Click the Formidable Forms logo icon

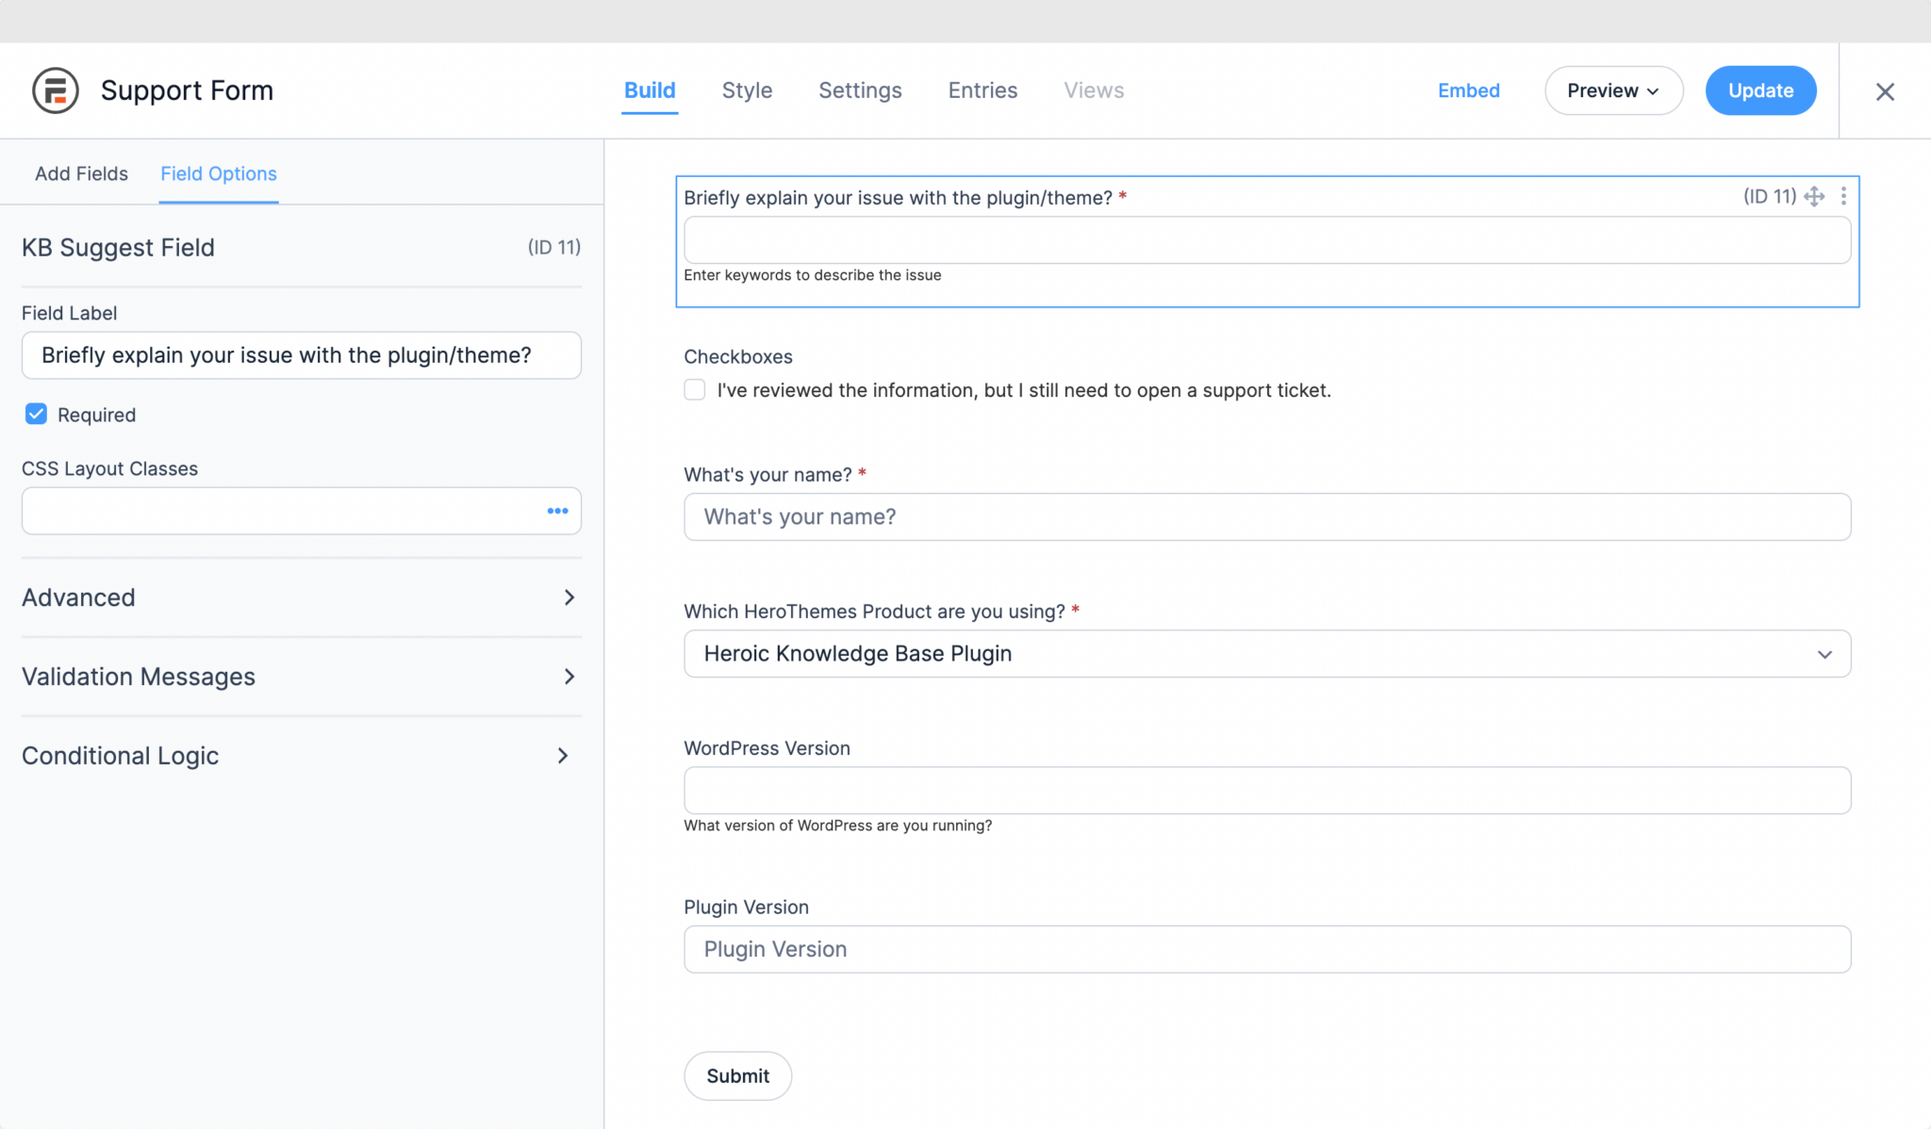[55, 90]
